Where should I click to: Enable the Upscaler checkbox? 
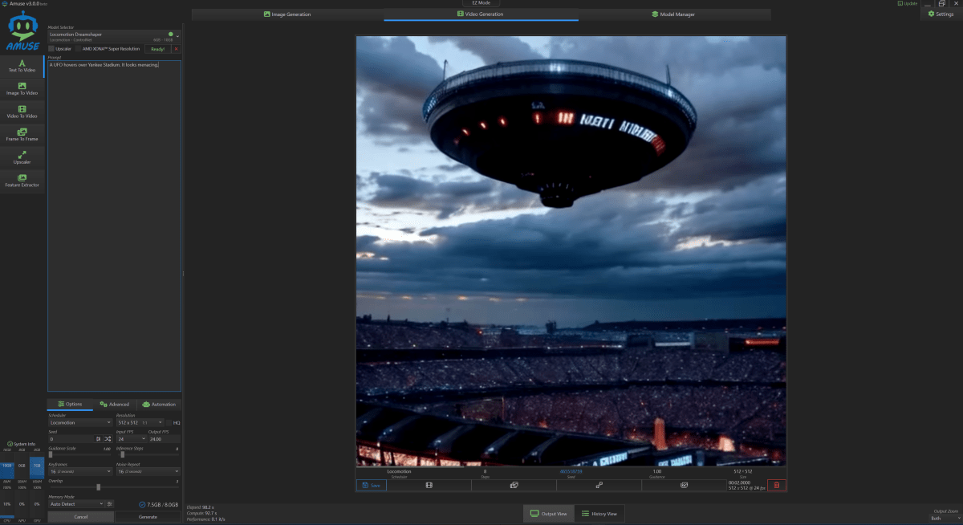pos(52,49)
